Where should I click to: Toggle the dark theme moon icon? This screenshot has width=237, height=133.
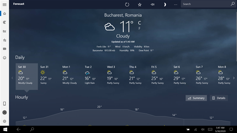pos(165,4)
